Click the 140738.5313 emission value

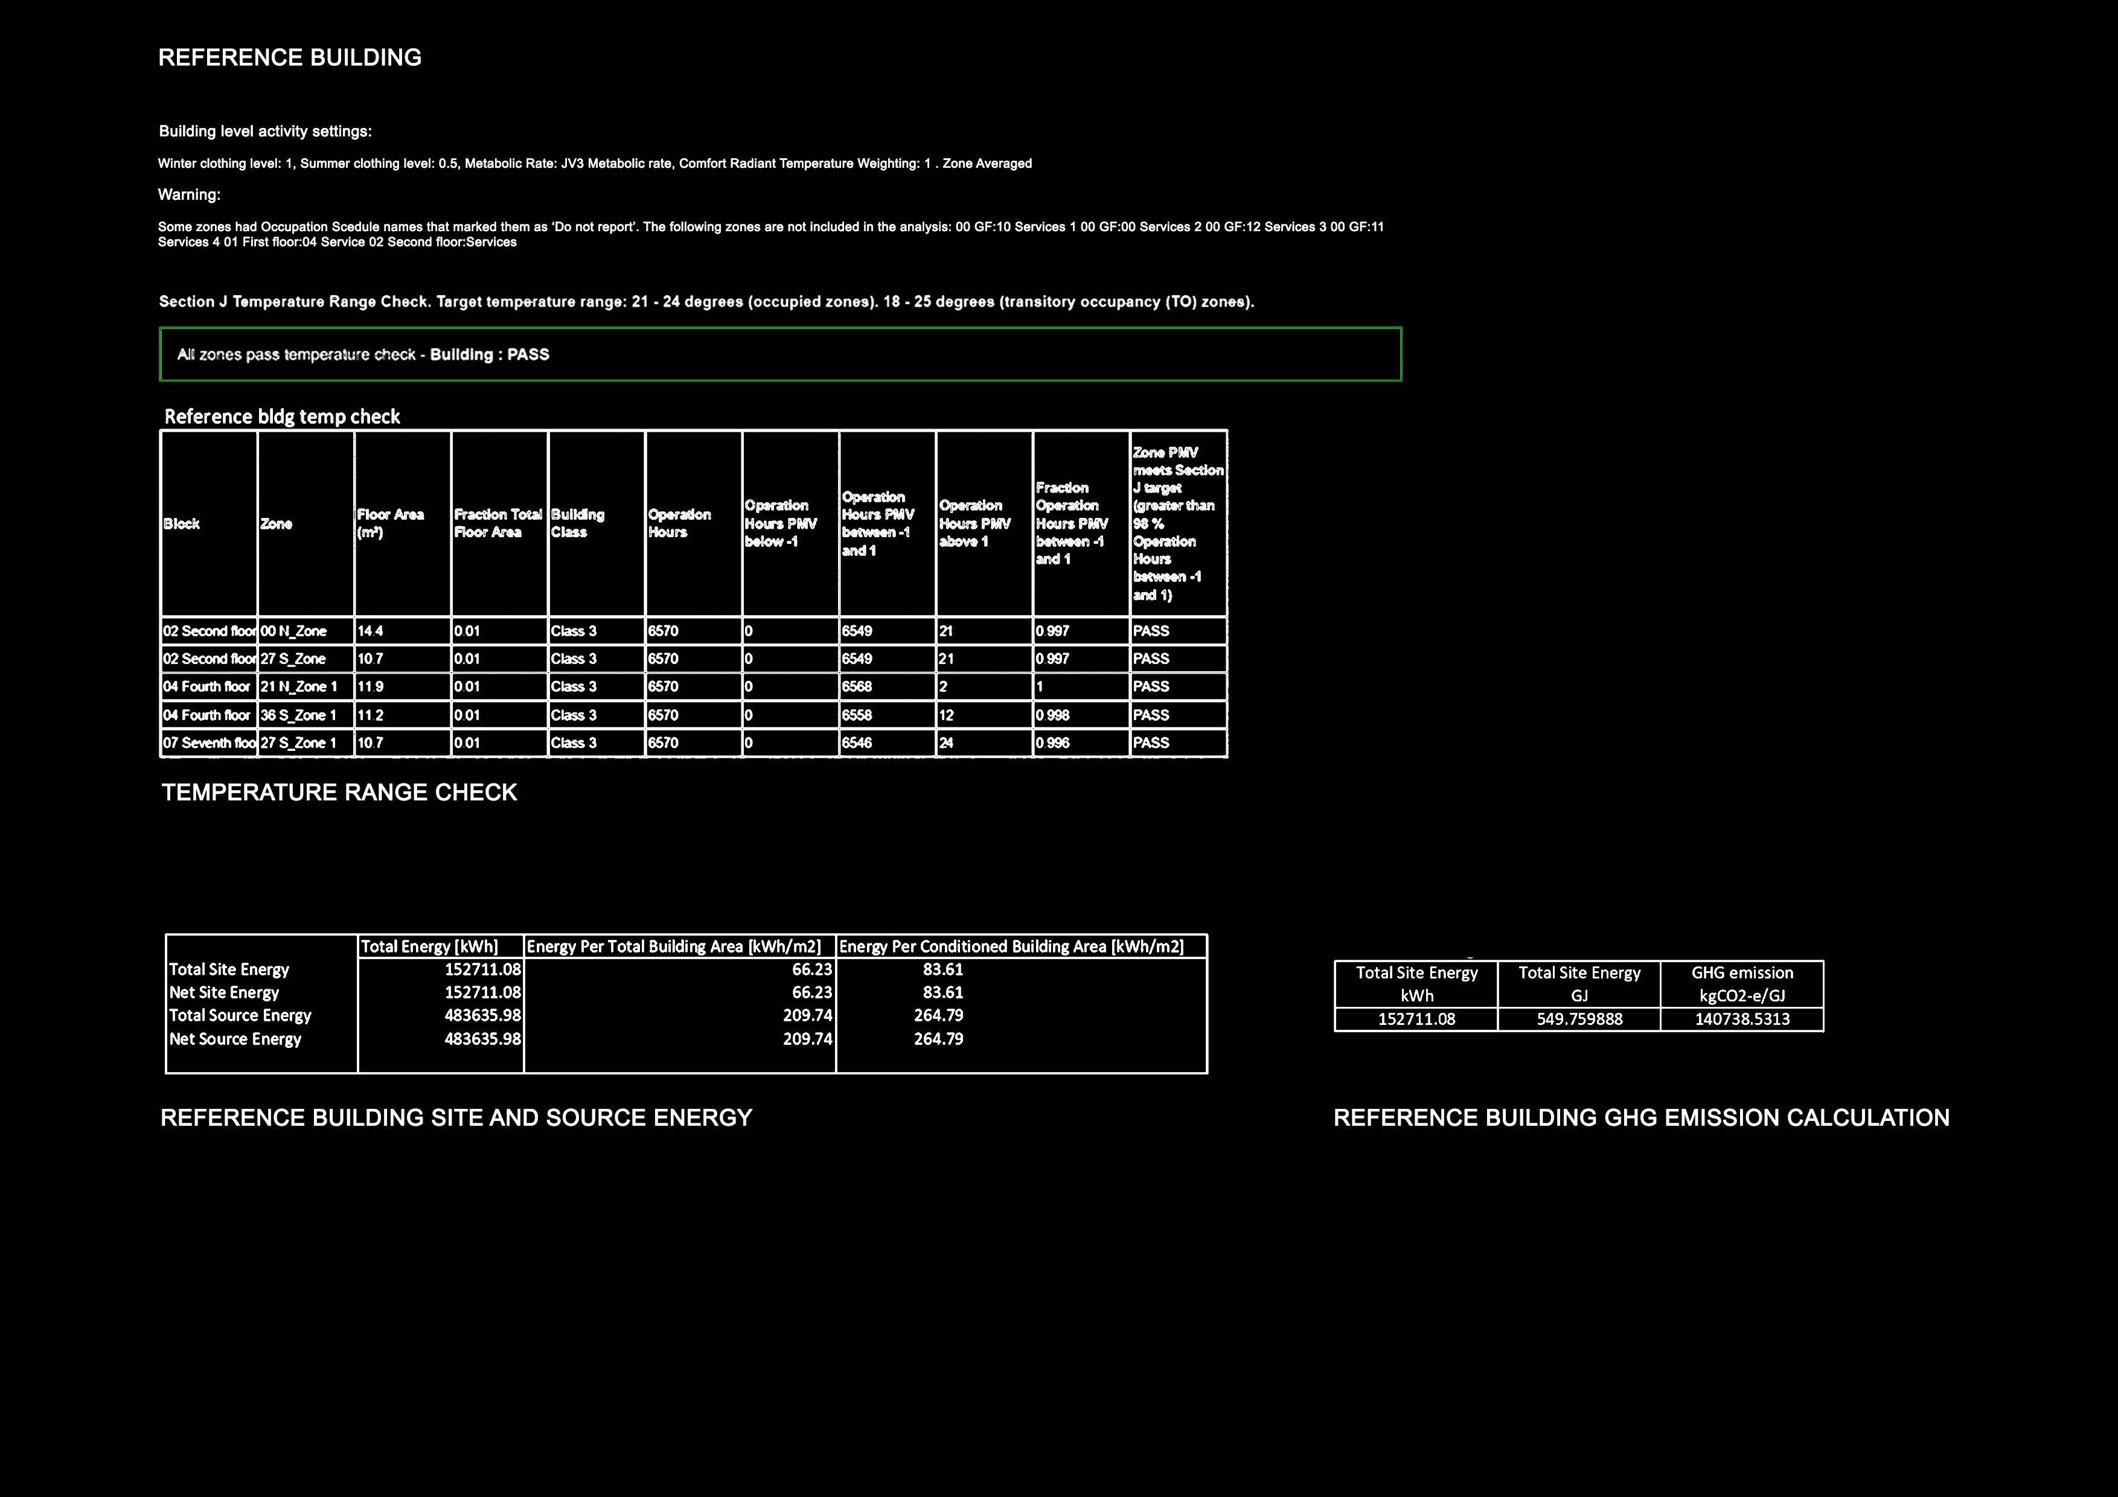click(1742, 1019)
